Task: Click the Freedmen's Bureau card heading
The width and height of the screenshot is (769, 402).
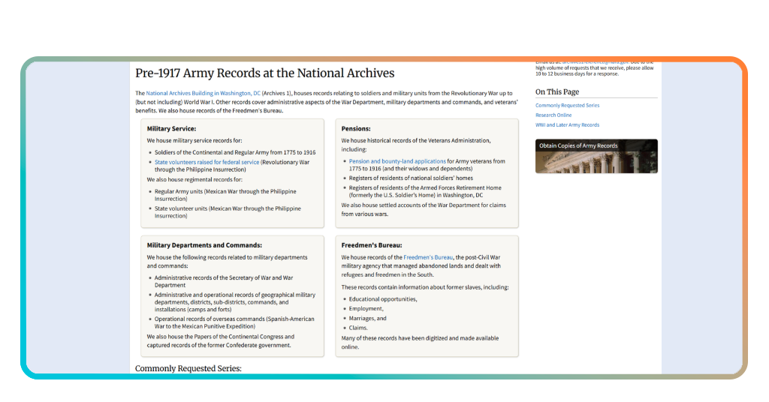Action: point(371,245)
